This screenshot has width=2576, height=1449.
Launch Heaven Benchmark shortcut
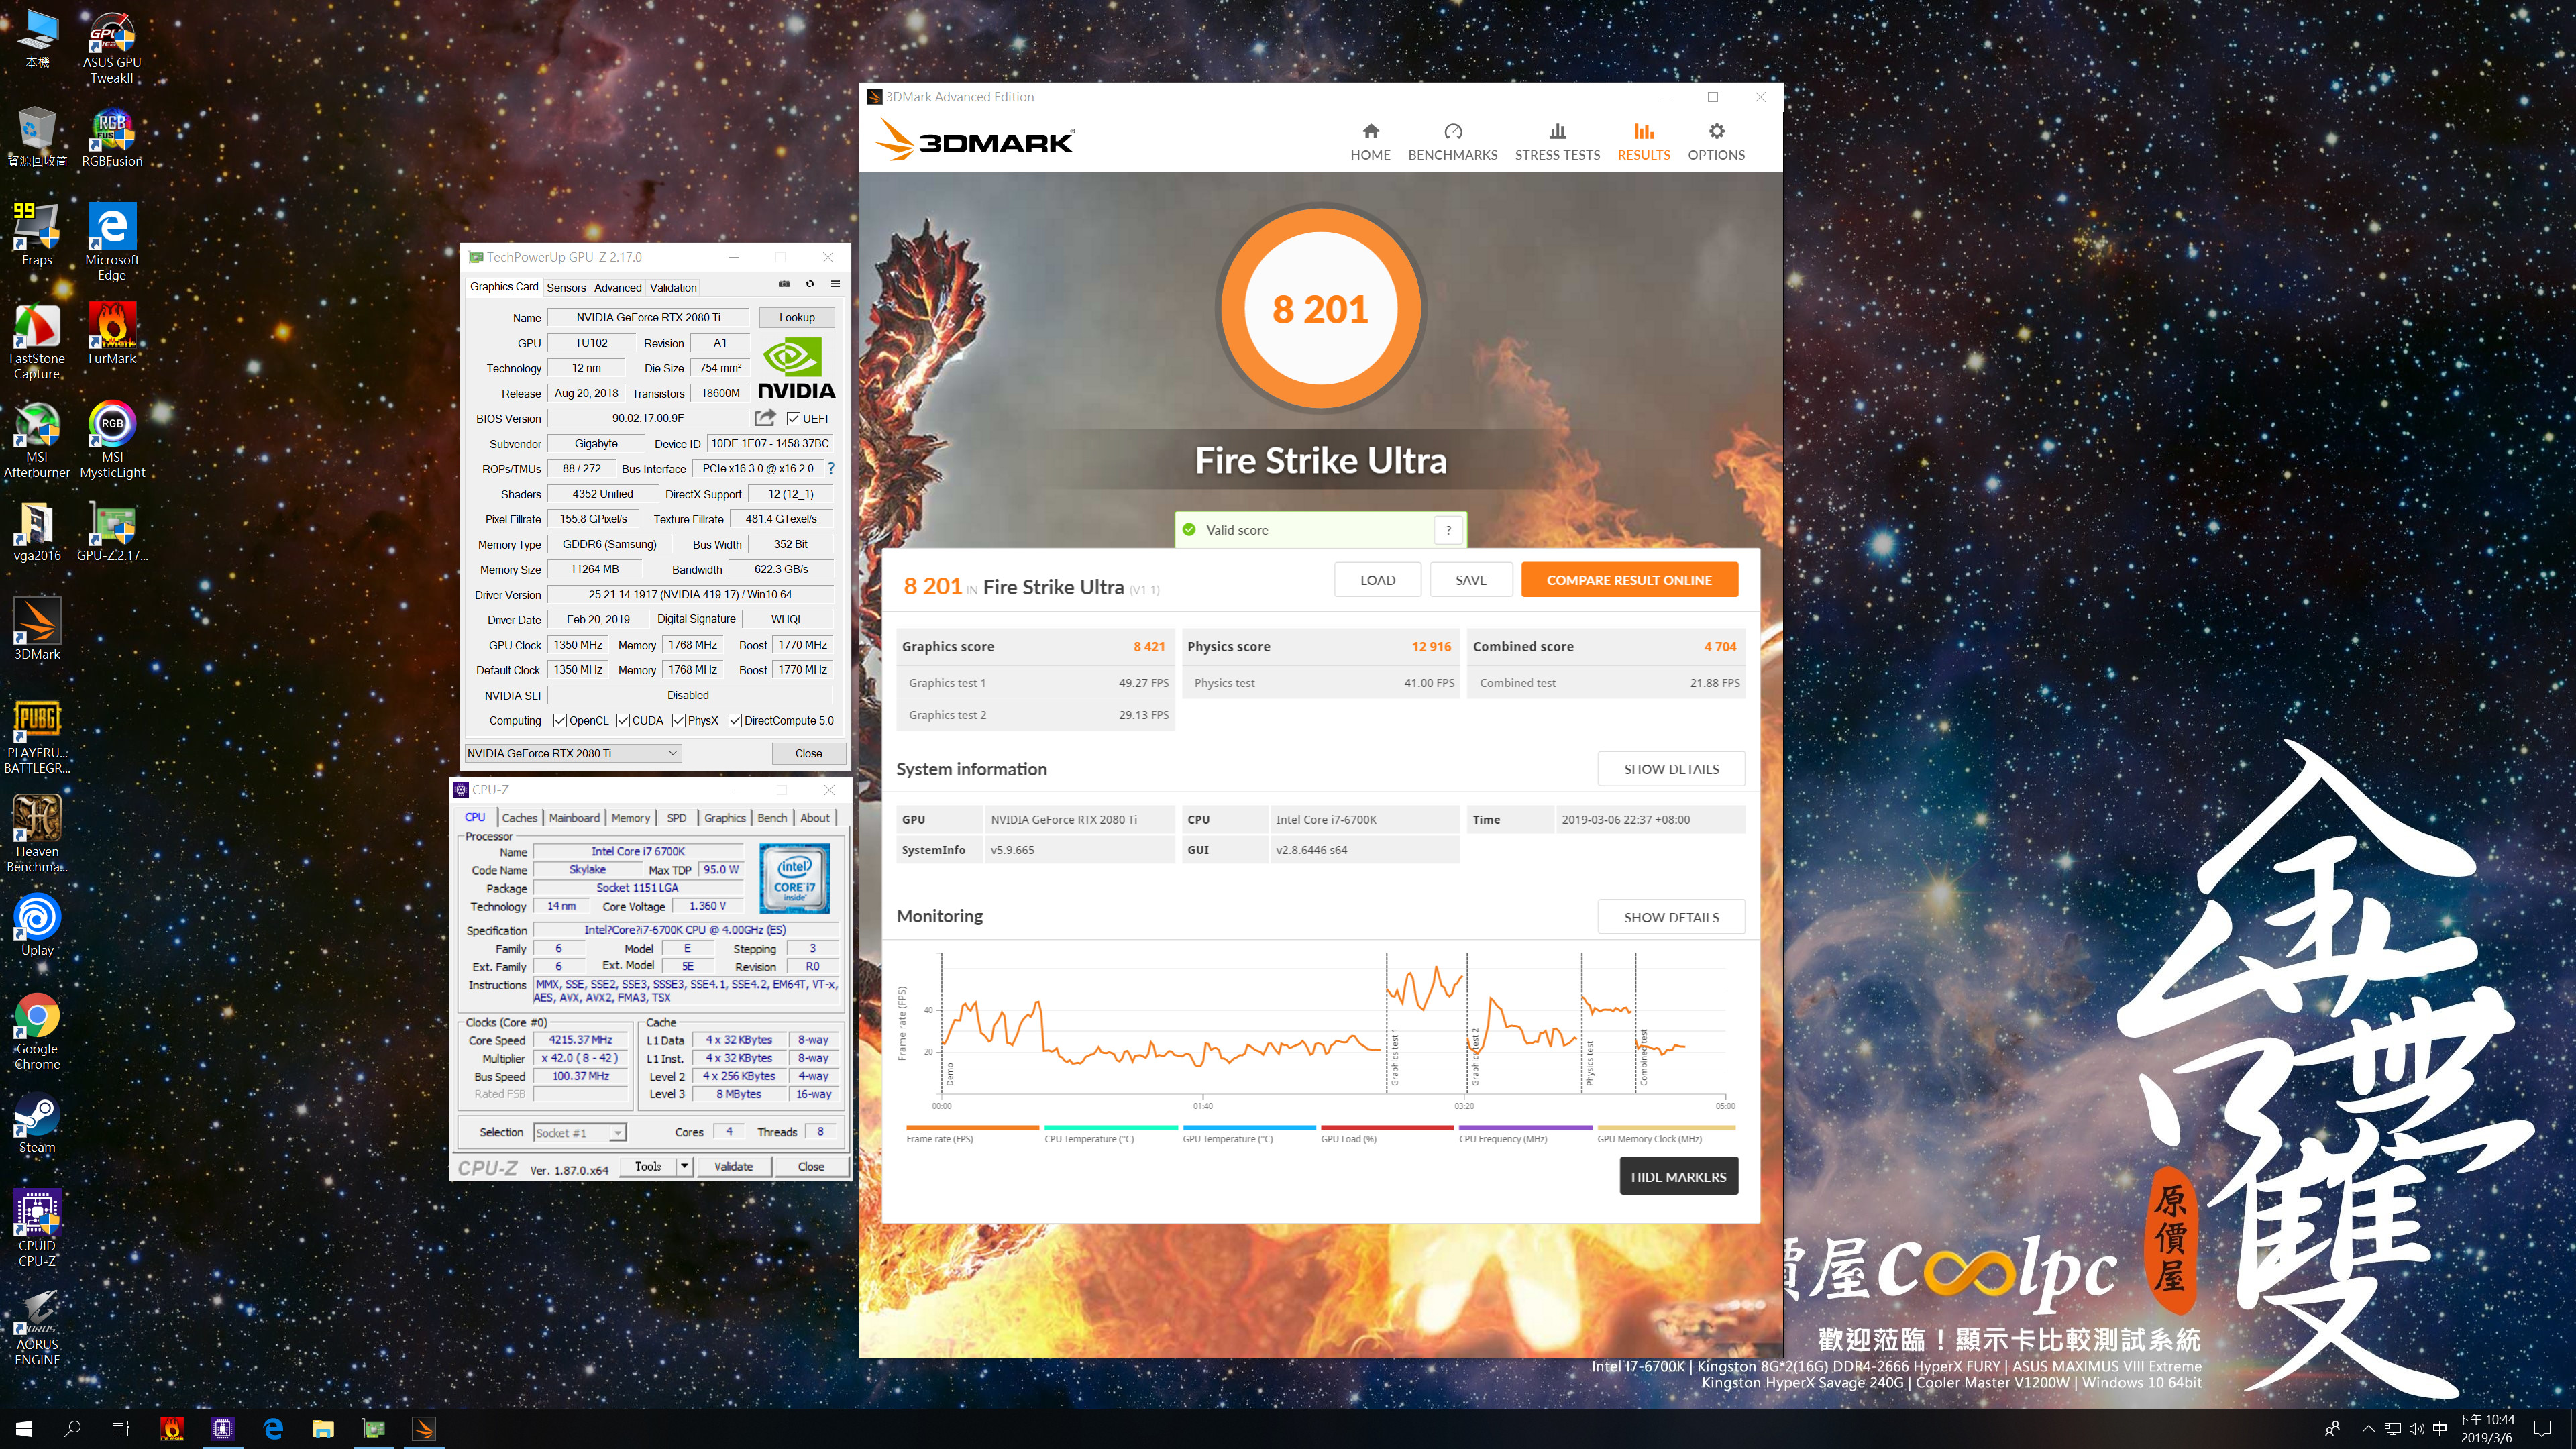(x=37, y=834)
